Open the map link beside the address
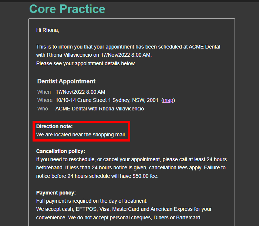Image resolution: width=259 pixels, height=226 pixels. coord(168,100)
